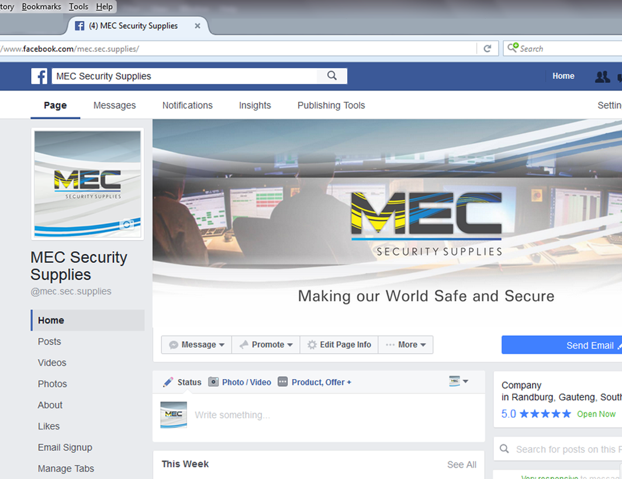Click the Facebook logo icon
The image size is (622, 479).
(39, 76)
